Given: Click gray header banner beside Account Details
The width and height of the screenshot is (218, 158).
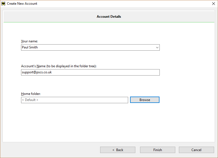Looking at the screenshot, I should click(167, 17).
